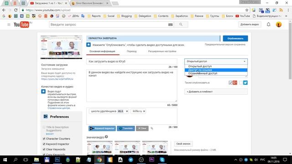Select Ограниченный доступ option

click(x=216, y=73)
